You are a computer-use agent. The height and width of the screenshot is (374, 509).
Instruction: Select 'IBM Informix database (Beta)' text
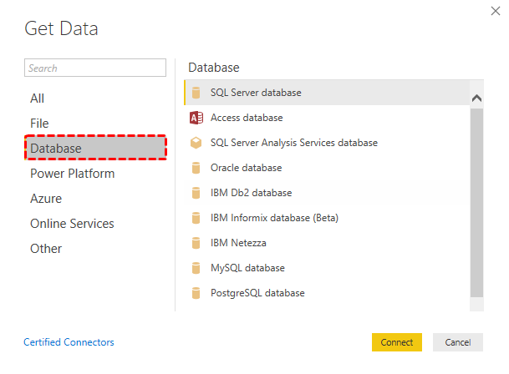point(274,218)
